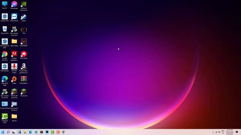The image size is (241, 135).
Task: Open the volume control in tray
Action: tap(219, 132)
